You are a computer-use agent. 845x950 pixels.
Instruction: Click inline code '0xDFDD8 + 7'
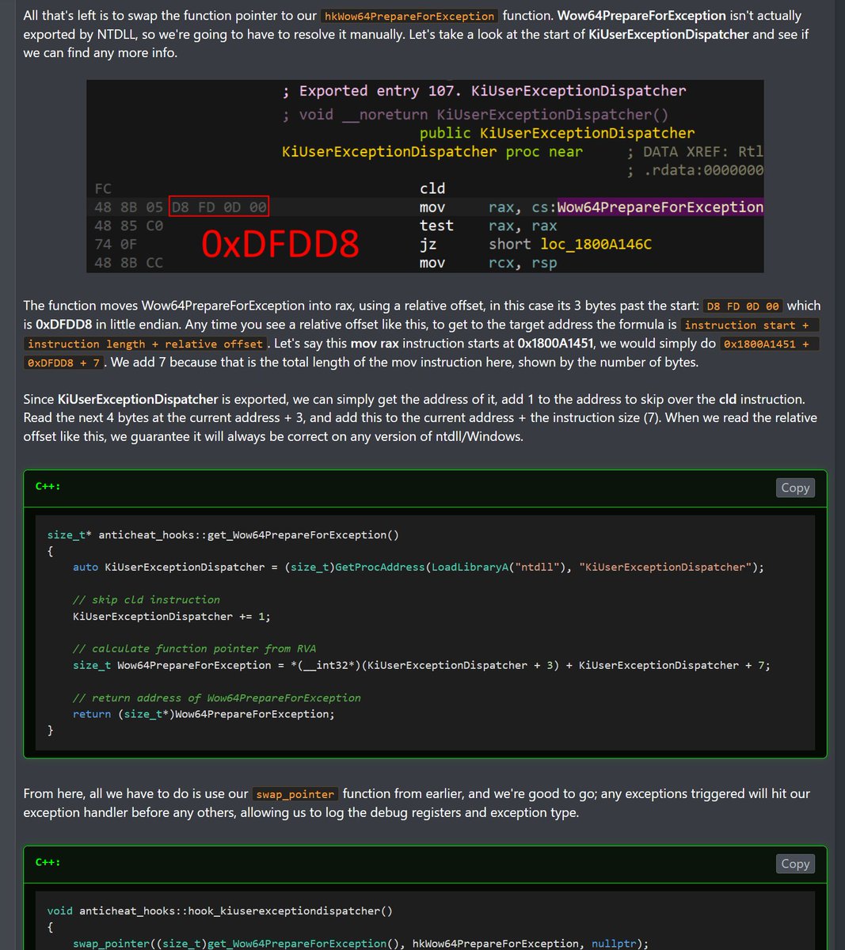(x=63, y=363)
